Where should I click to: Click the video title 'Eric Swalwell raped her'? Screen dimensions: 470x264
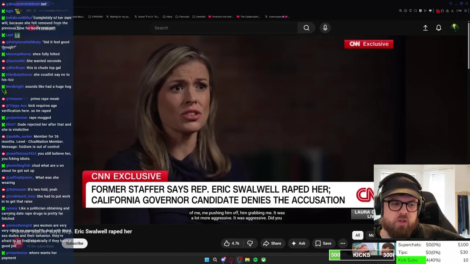pos(103,231)
